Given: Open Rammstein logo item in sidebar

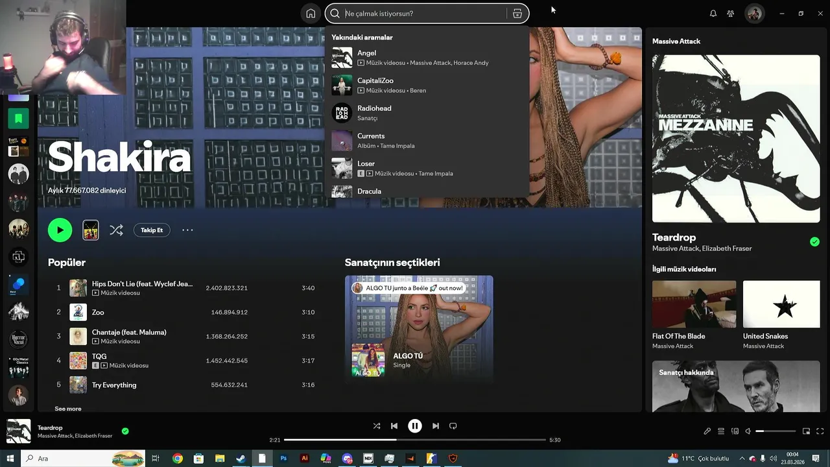Looking at the screenshot, I should 18,257.
